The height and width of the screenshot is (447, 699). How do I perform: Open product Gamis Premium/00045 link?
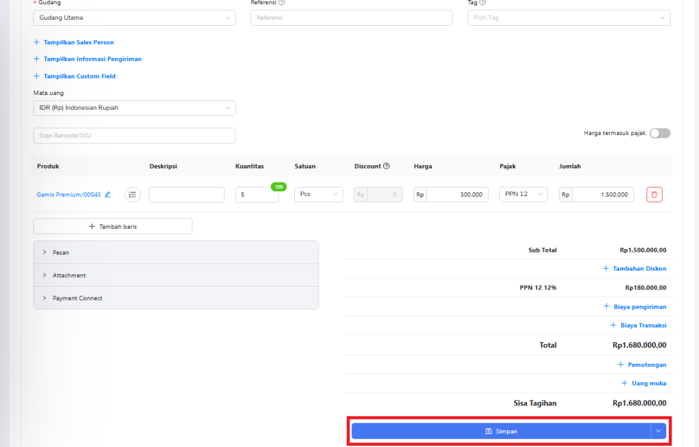(x=69, y=194)
